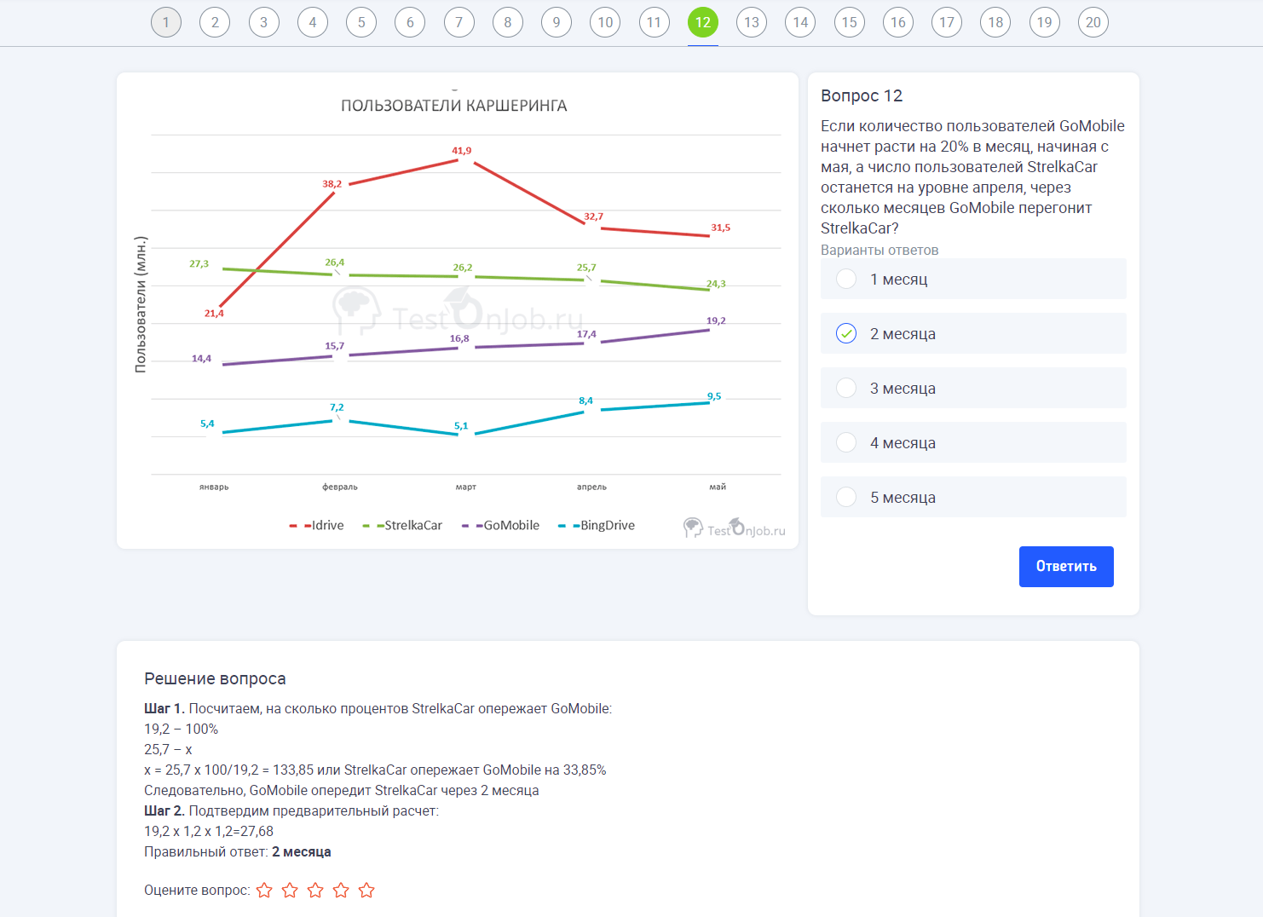
Task: Click the checked '2 месяца' option
Action: point(846,333)
